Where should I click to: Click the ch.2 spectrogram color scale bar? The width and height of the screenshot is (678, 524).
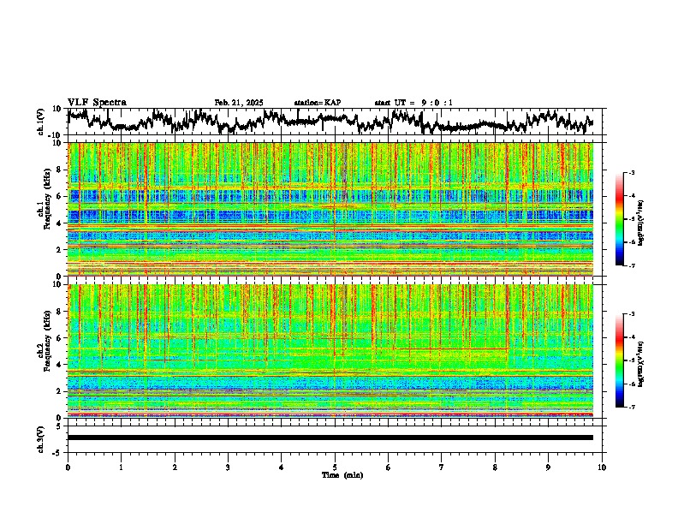[619, 360]
